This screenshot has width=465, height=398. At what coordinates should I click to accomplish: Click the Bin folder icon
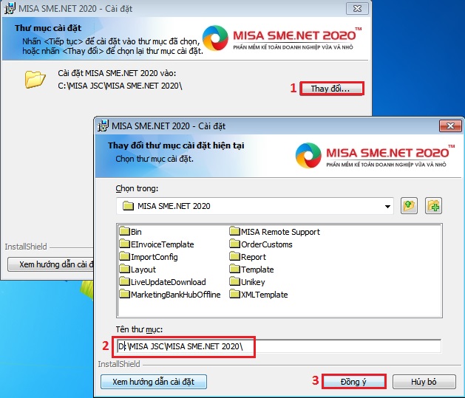[x=125, y=231]
